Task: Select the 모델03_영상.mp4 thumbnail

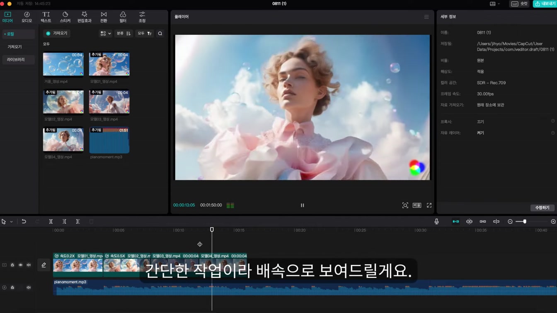Action: click(x=109, y=102)
